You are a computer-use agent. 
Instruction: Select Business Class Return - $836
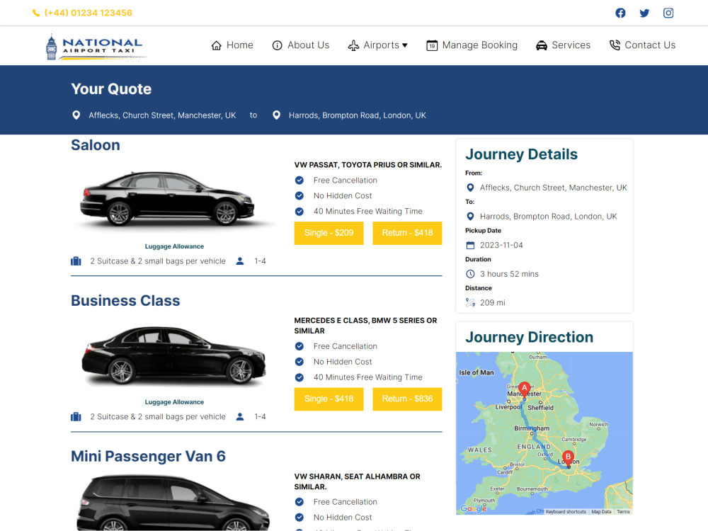point(407,399)
